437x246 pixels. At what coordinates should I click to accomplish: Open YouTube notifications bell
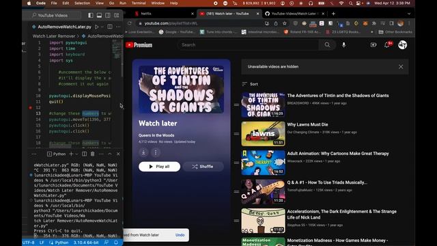[387, 45]
